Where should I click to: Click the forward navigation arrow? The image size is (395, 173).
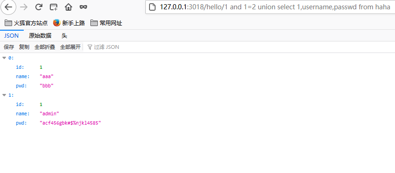coord(24,7)
